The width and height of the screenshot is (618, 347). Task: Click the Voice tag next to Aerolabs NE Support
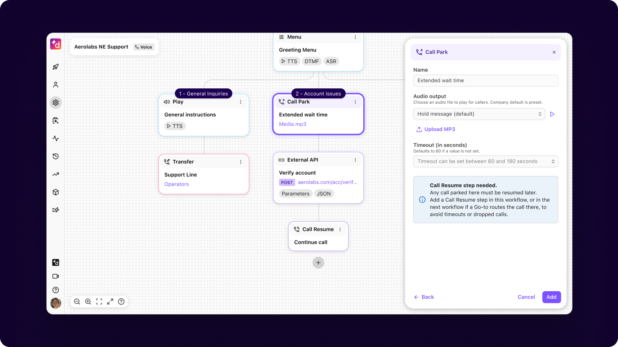(x=144, y=47)
